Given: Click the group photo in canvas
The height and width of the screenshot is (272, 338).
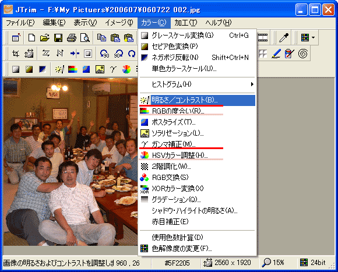Looking at the screenshot, I should 71,162.
